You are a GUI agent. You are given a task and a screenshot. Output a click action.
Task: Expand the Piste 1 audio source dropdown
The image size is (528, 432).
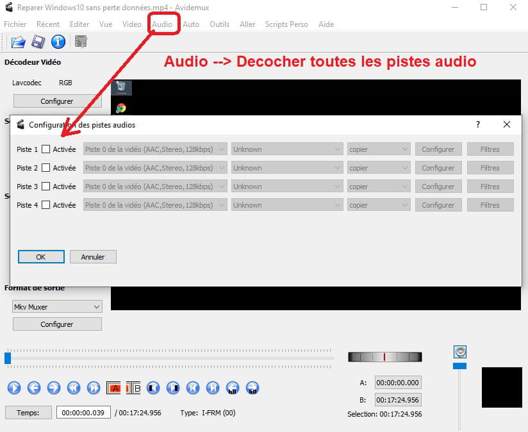pos(155,149)
